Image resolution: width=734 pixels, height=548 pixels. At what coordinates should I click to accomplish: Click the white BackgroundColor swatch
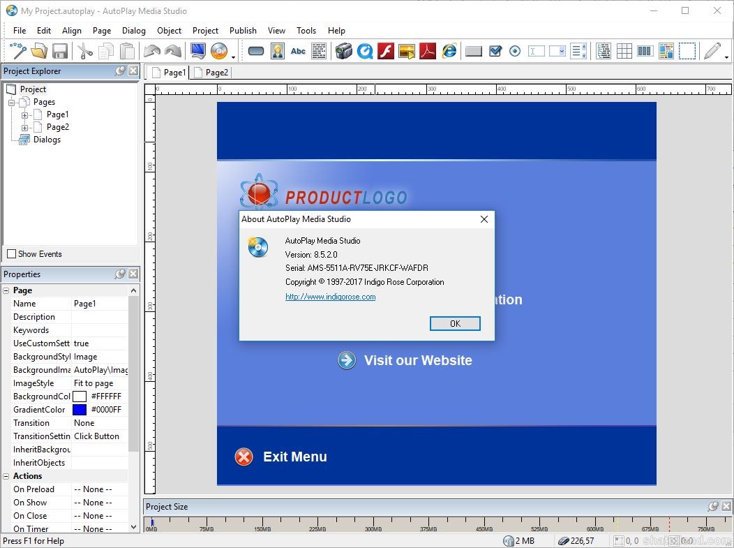click(x=80, y=397)
